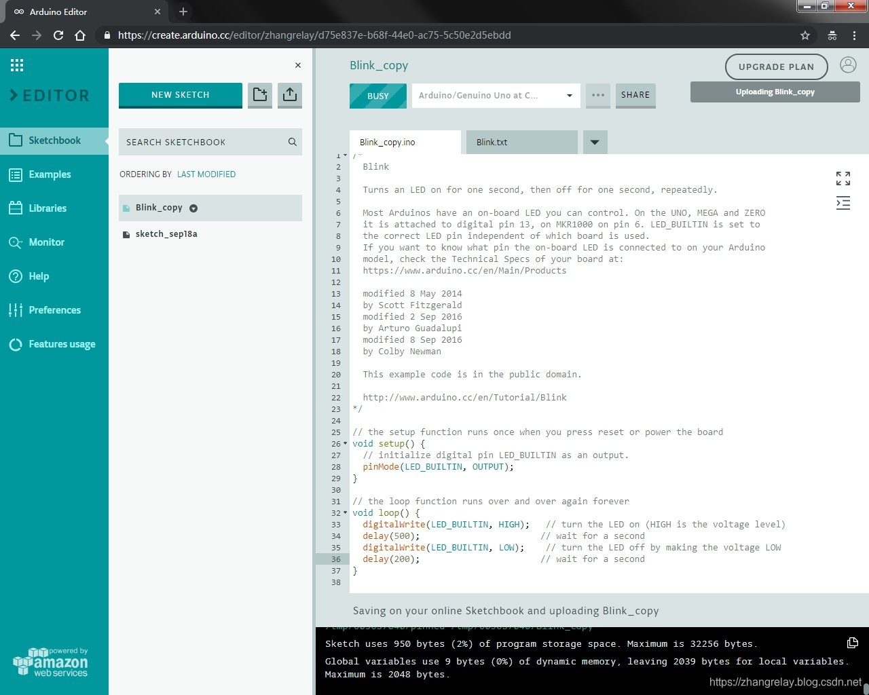Click the browser reload icon
869x695 pixels.
[x=58, y=35]
